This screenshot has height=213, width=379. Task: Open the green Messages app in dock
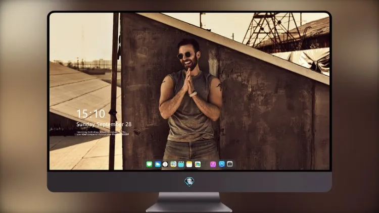coord(149,164)
